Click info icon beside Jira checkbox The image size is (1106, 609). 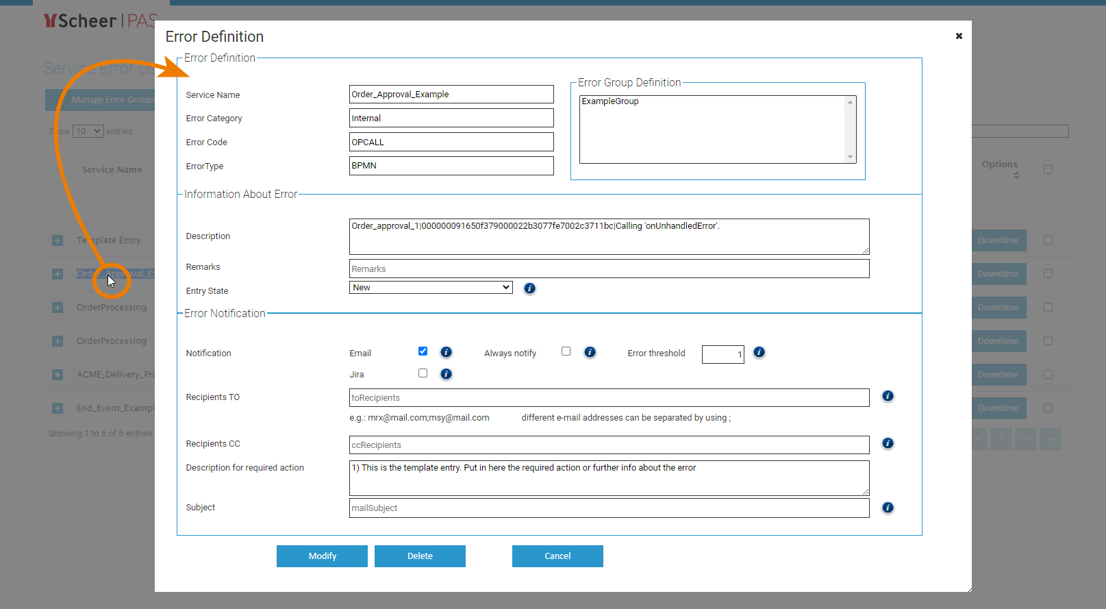click(446, 374)
